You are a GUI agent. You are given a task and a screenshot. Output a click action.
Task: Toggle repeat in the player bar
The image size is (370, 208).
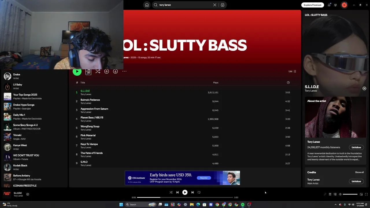click(x=199, y=192)
